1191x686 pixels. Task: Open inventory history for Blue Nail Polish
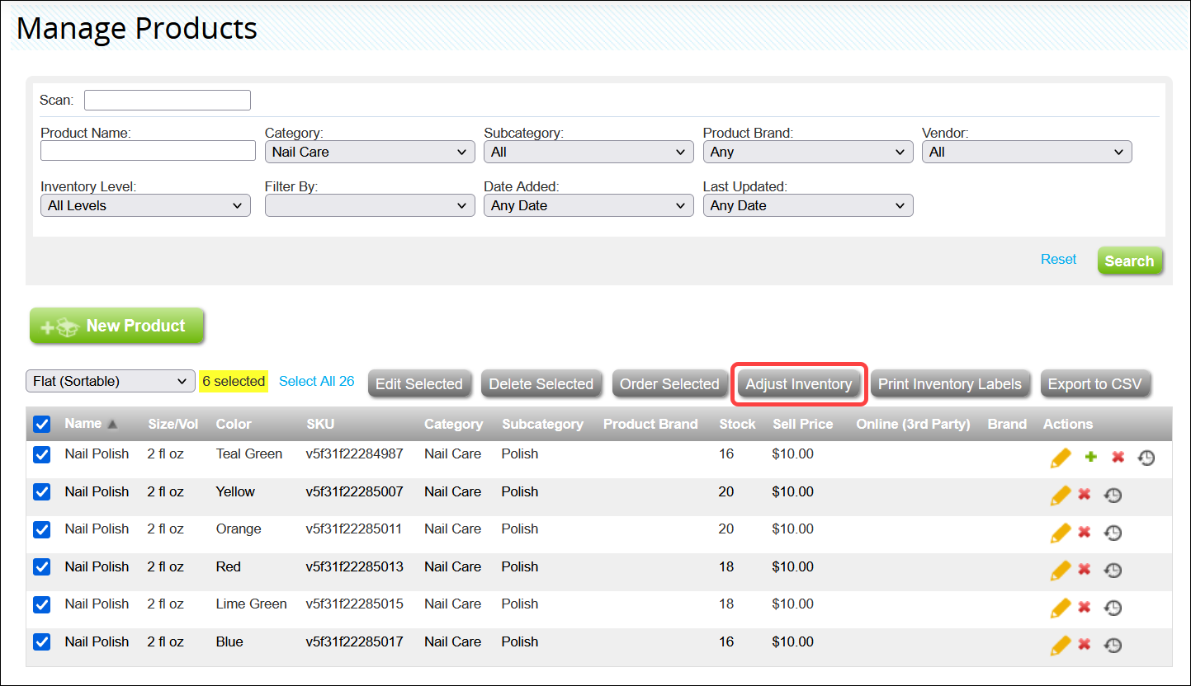pos(1113,645)
